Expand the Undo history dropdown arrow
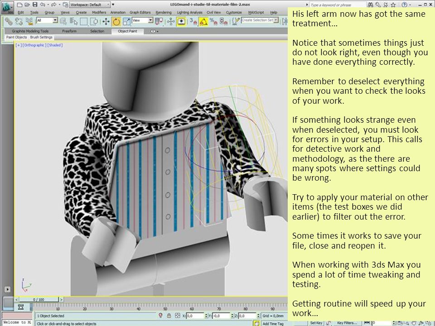This screenshot has height=326, width=435. coord(48,5)
